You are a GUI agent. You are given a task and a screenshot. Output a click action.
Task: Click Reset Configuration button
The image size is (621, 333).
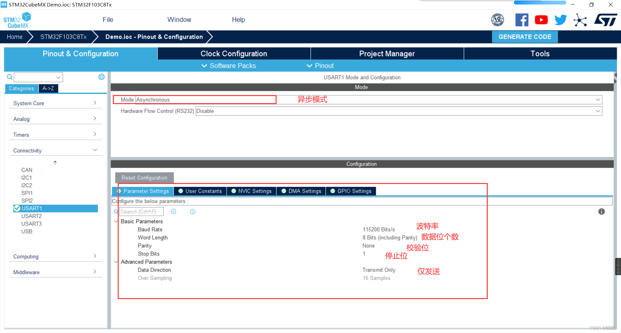(144, 178)
